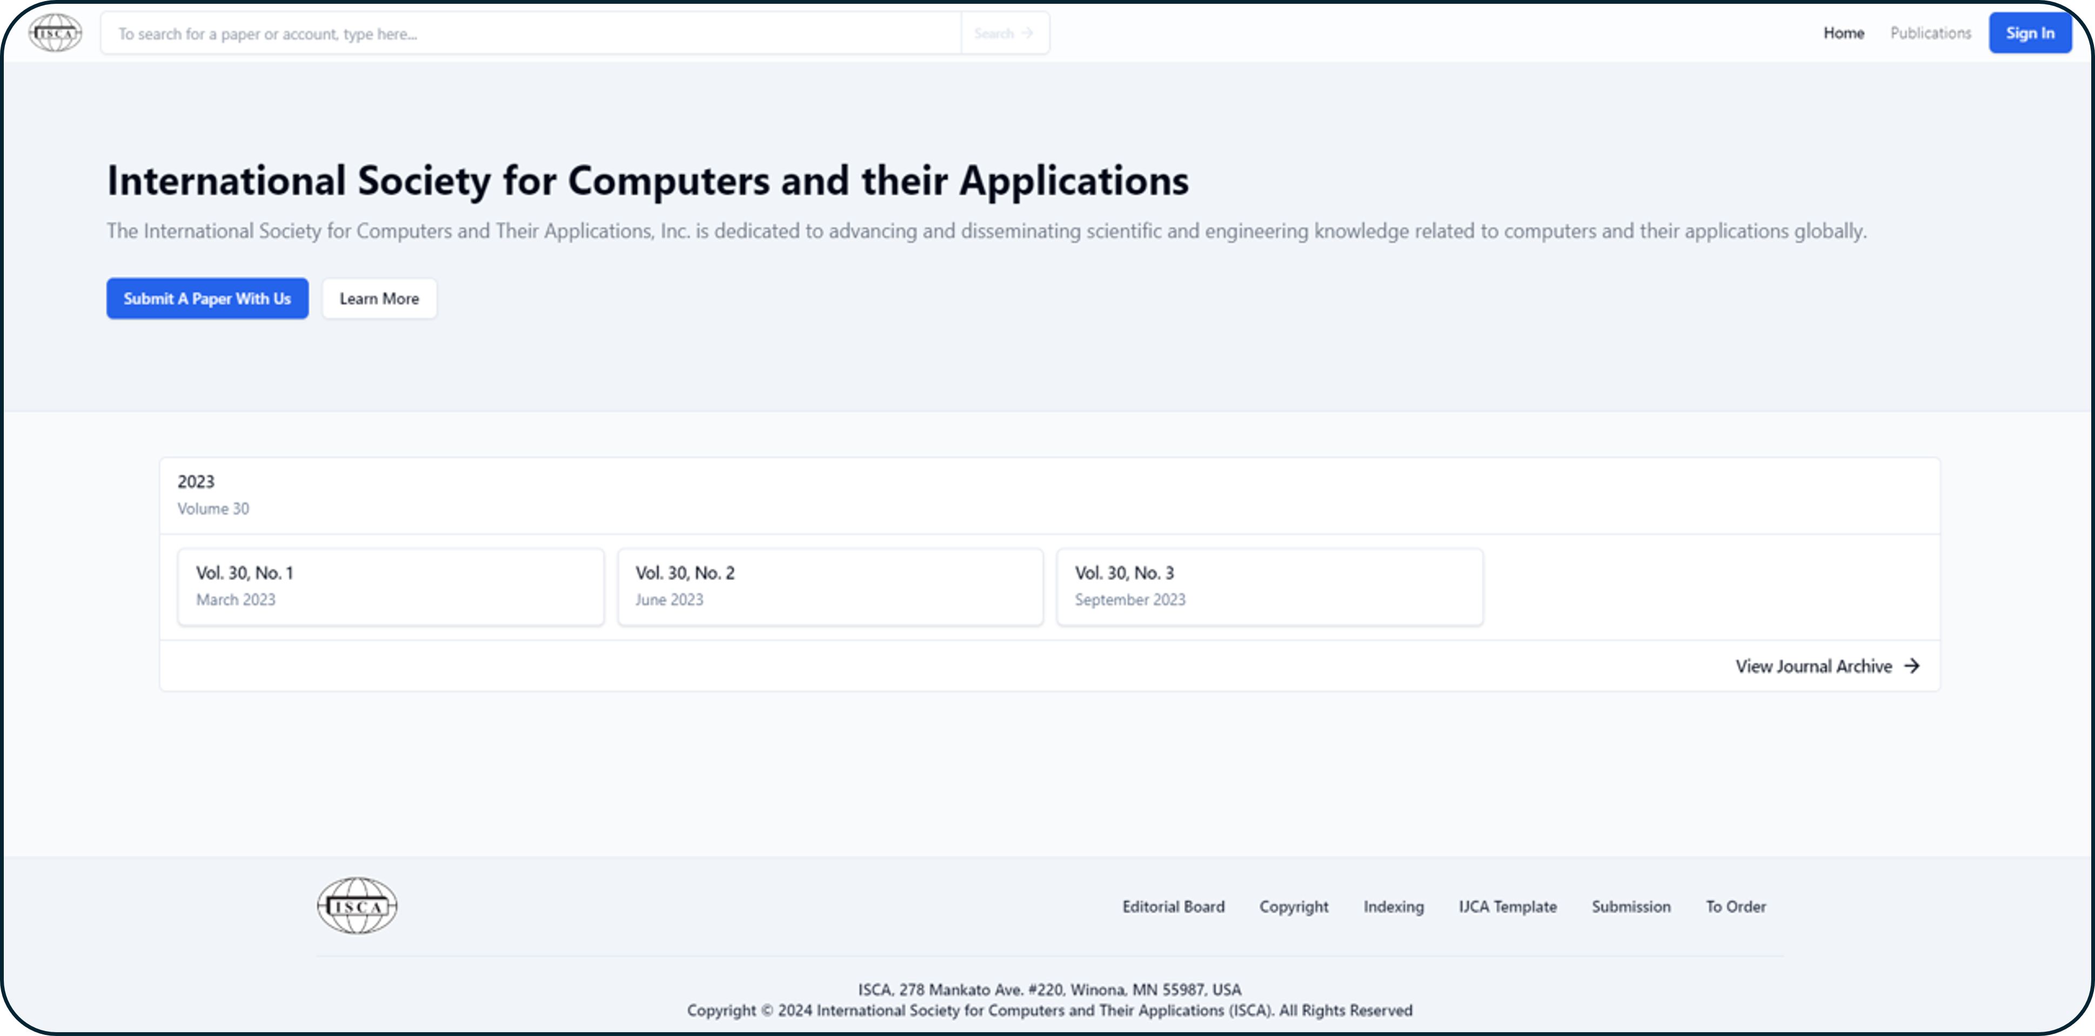Open the To Order footer link
Image resolution: width=2095 pixels, height=1036 pixels.
point(1736,907)
